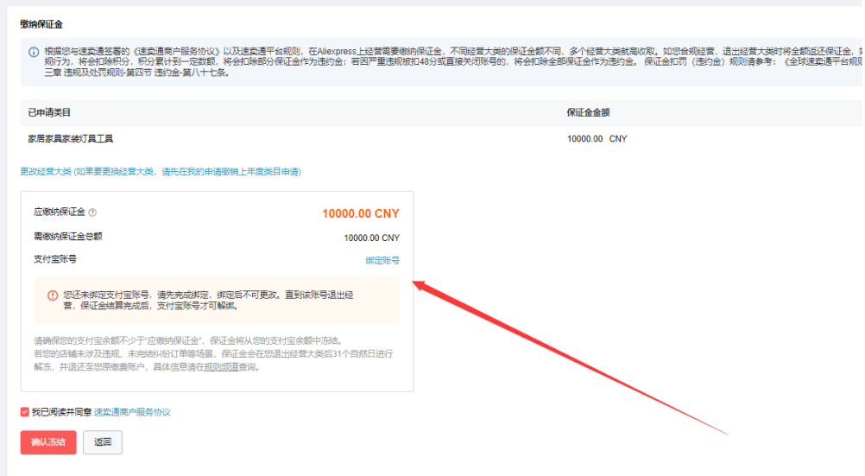
Task: Click the info icon in the top notice
Action: [34, 51]
